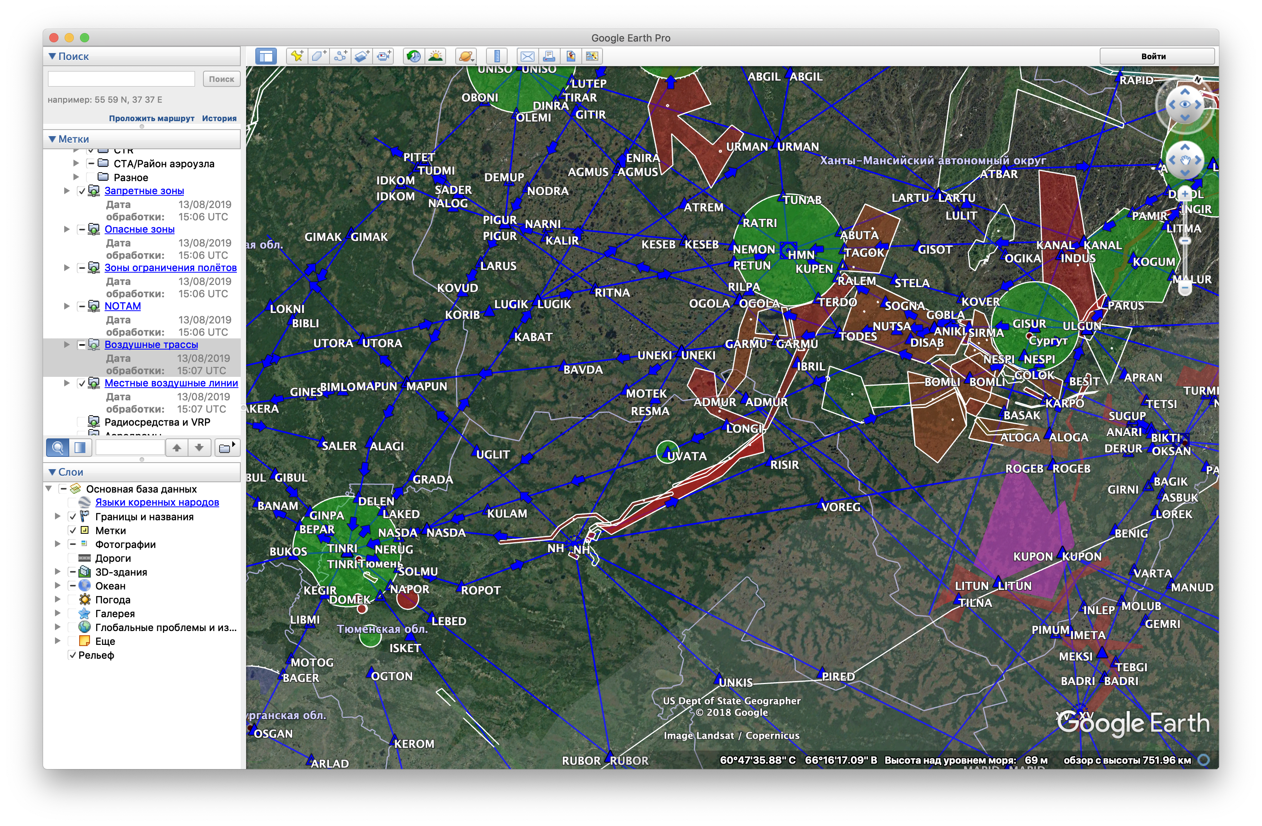Open the planet switcher icon
This screenshot has height=826, width=1262.
tap(466, 56)
